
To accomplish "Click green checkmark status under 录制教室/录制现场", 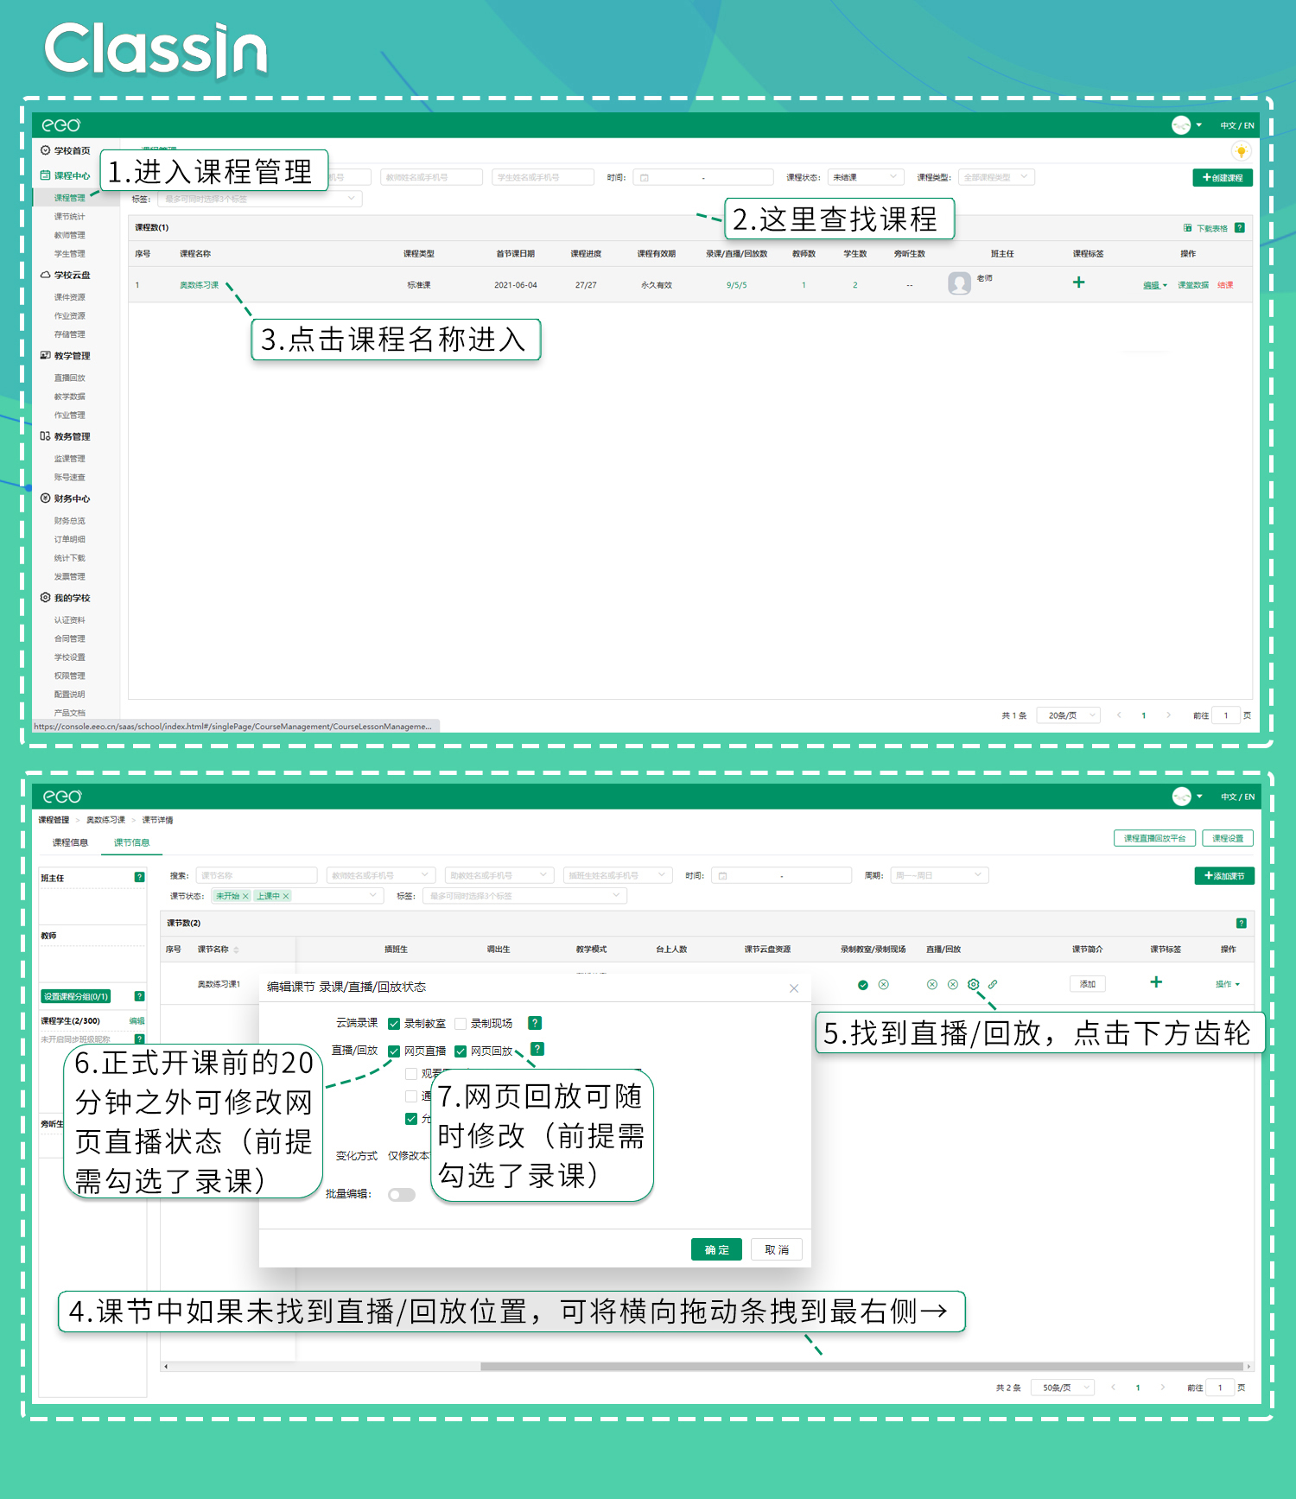I will (862, 985).
